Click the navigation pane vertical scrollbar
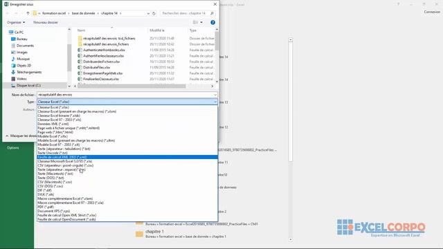This screenshot has width=443, height=249. point(69,58)
